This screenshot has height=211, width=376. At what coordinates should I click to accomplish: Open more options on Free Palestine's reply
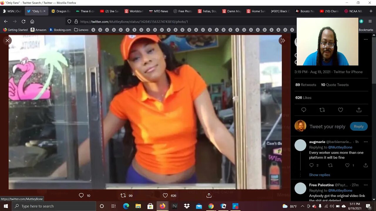click(366, 185)
